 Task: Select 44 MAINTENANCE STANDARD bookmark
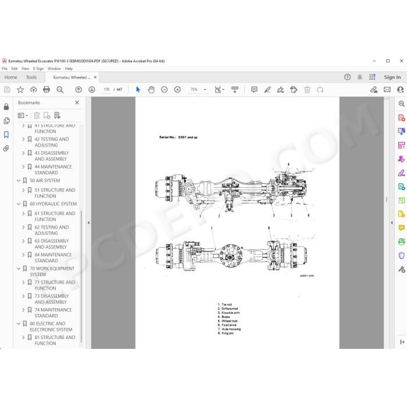(x=53, y=170)
